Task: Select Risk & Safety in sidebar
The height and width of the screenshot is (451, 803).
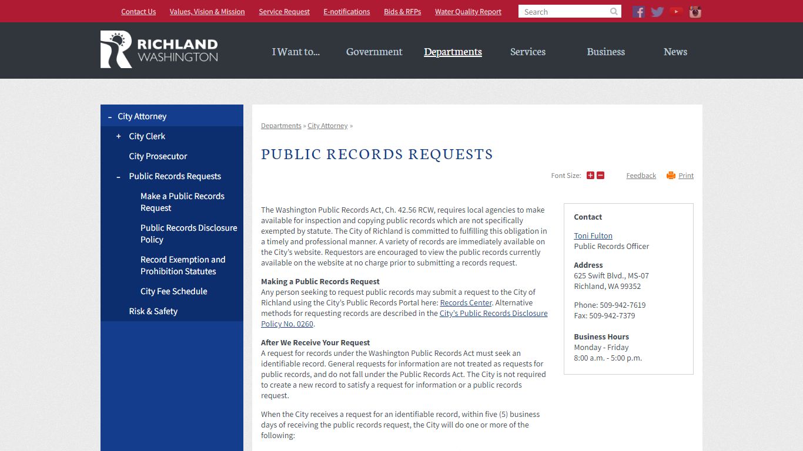Action: tap(153, 311)
